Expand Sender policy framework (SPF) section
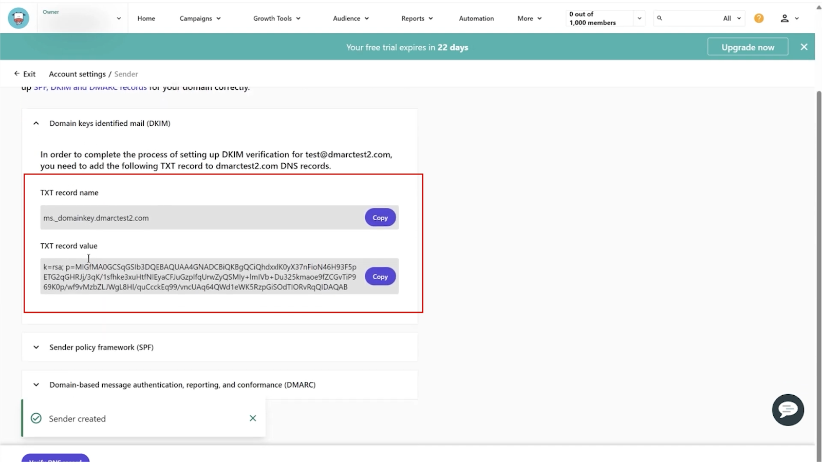 pyautogui.click(x=36, y=348)
